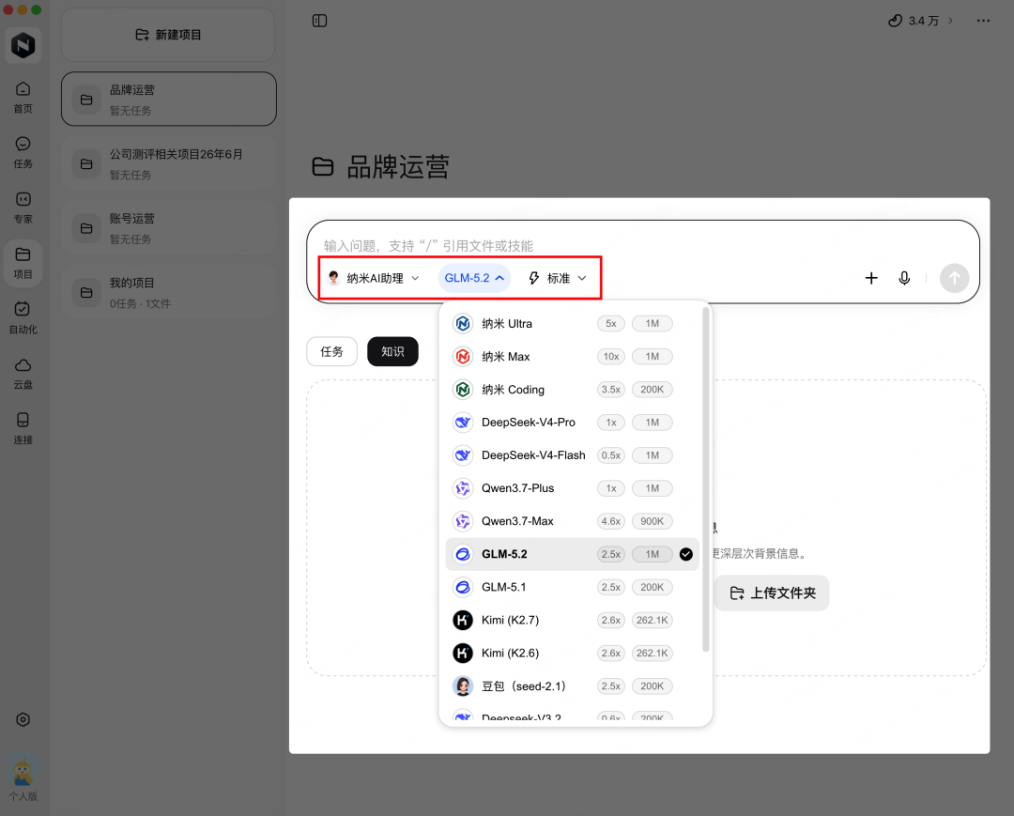Screen dimensions: 1014x816
Task: Click 4.6x badge on Qwen3.7-Max row
Action: 611,521
